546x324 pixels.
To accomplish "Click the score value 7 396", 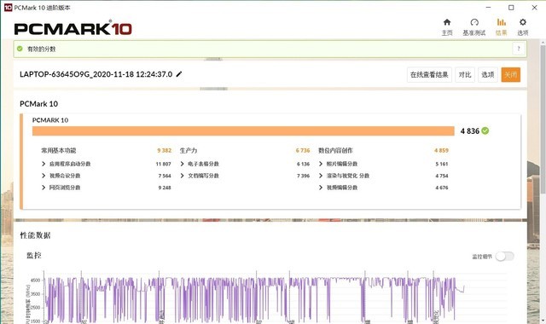I will (x=304, y=176).
